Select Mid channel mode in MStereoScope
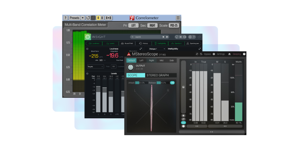The image size is (288, 147). tap(161, 61)
